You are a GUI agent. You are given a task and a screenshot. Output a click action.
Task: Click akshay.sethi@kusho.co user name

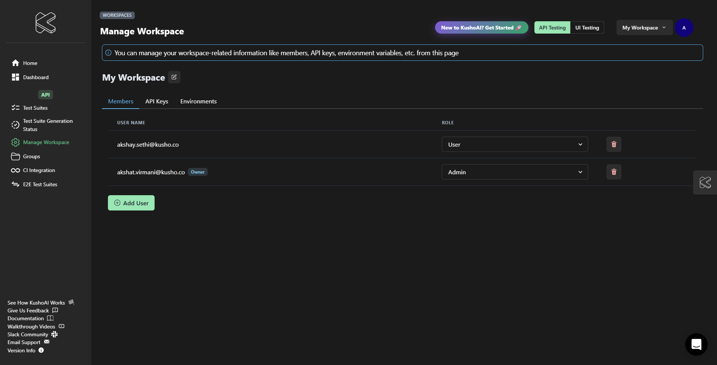pos(148,144)
